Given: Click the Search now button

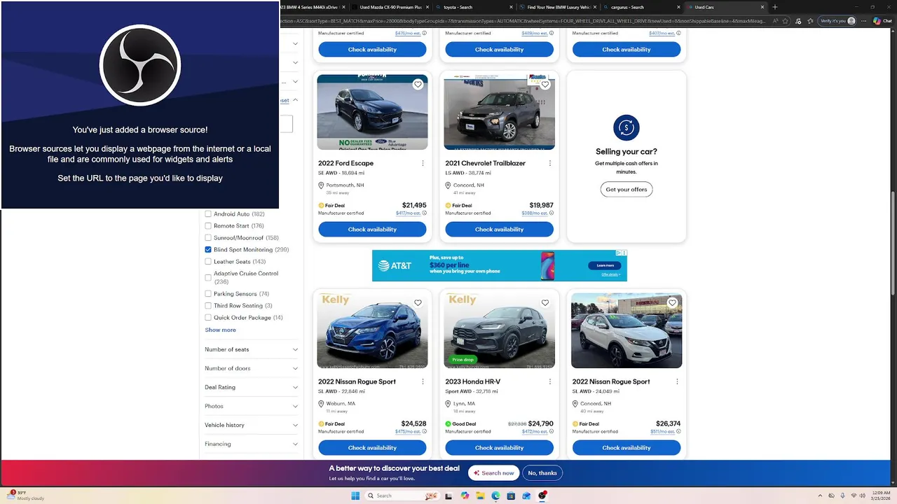Looking at the screenshot, I should click(494, 473).
